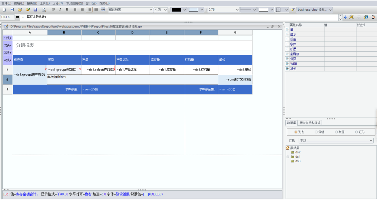Open the print preview icon
The width and height of the screenshot is (377, 200).
click(x=44, y=10)
